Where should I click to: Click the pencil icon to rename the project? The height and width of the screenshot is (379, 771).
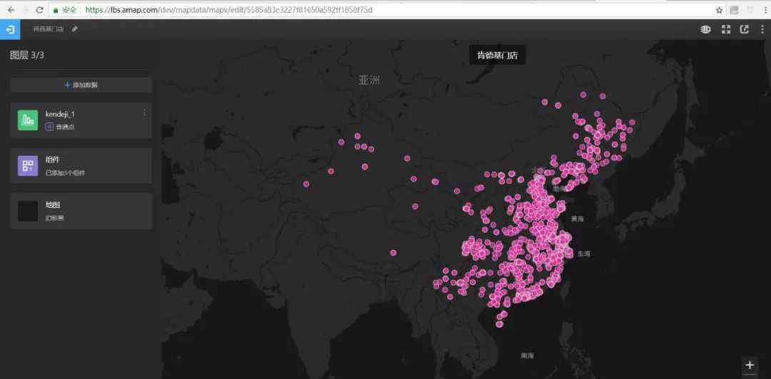75,29
